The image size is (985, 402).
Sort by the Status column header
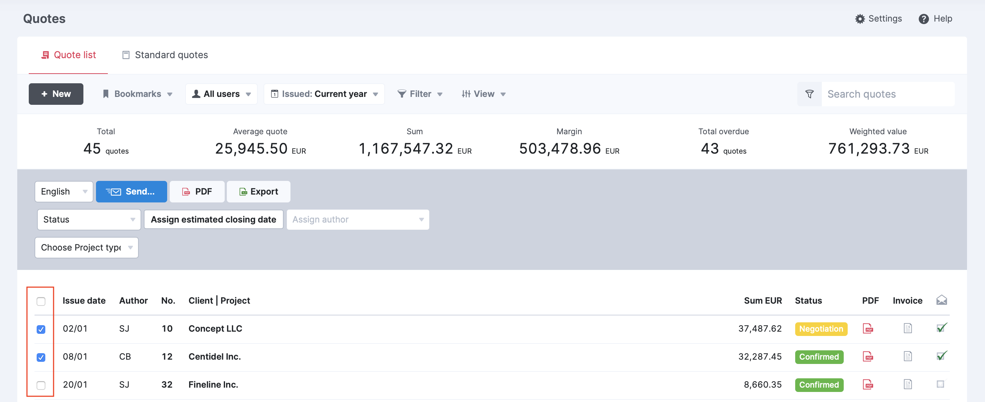pos(808,300)
